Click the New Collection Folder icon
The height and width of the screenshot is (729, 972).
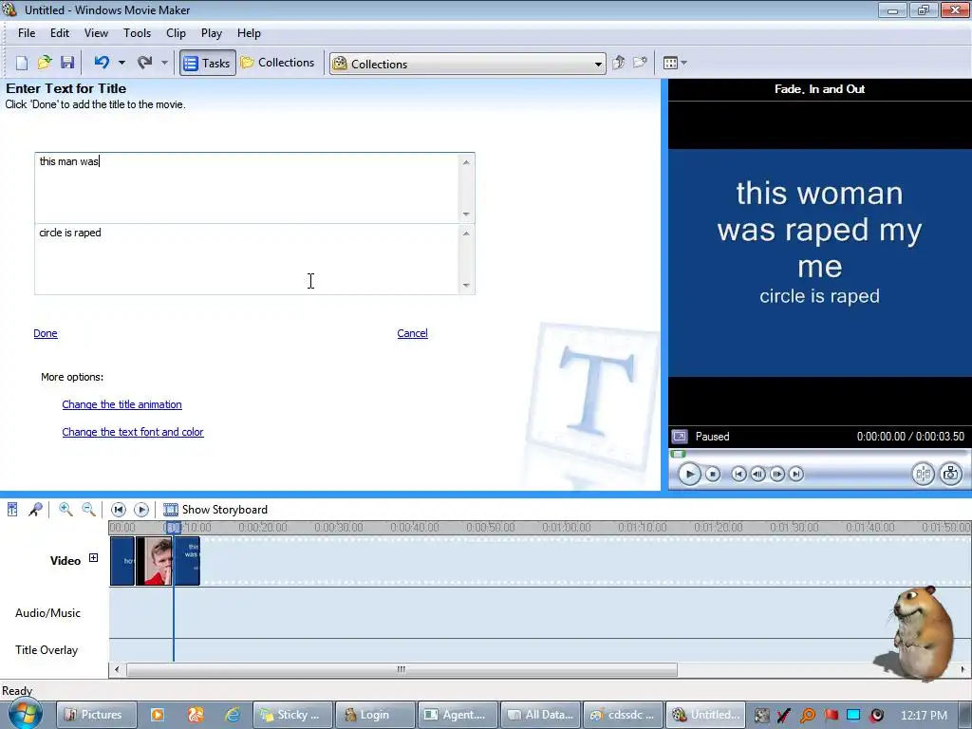coord(641,63)
